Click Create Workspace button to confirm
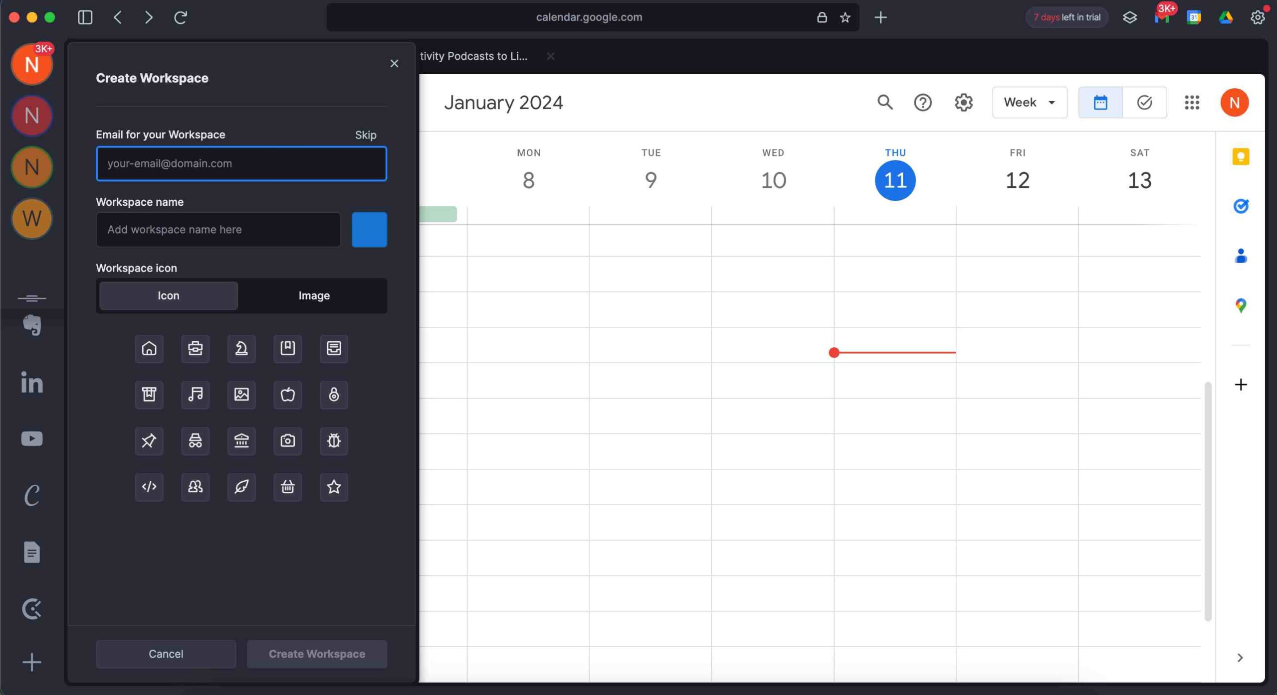Image resolution: width=1277 pixels, height=695 pixels. click(x=317, y=653)
